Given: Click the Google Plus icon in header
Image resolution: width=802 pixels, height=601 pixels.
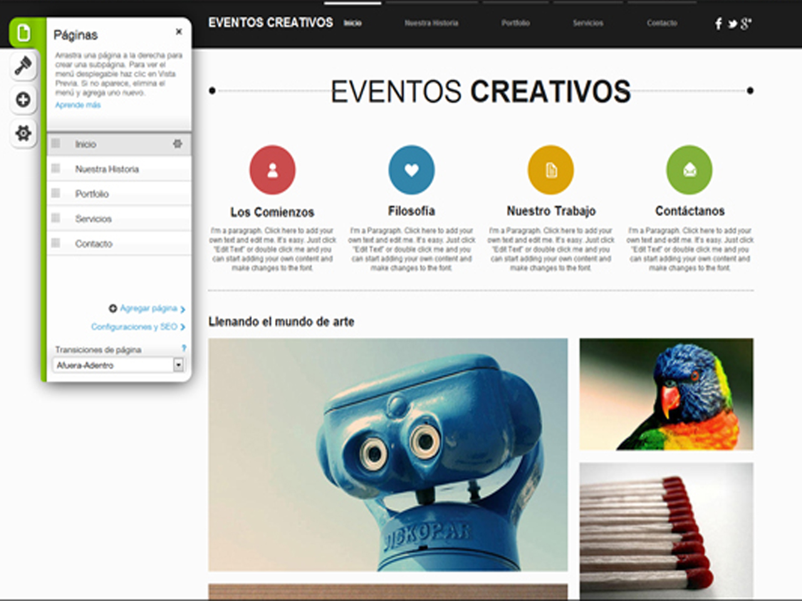Looking at the screenshot, I should point(746,24).
